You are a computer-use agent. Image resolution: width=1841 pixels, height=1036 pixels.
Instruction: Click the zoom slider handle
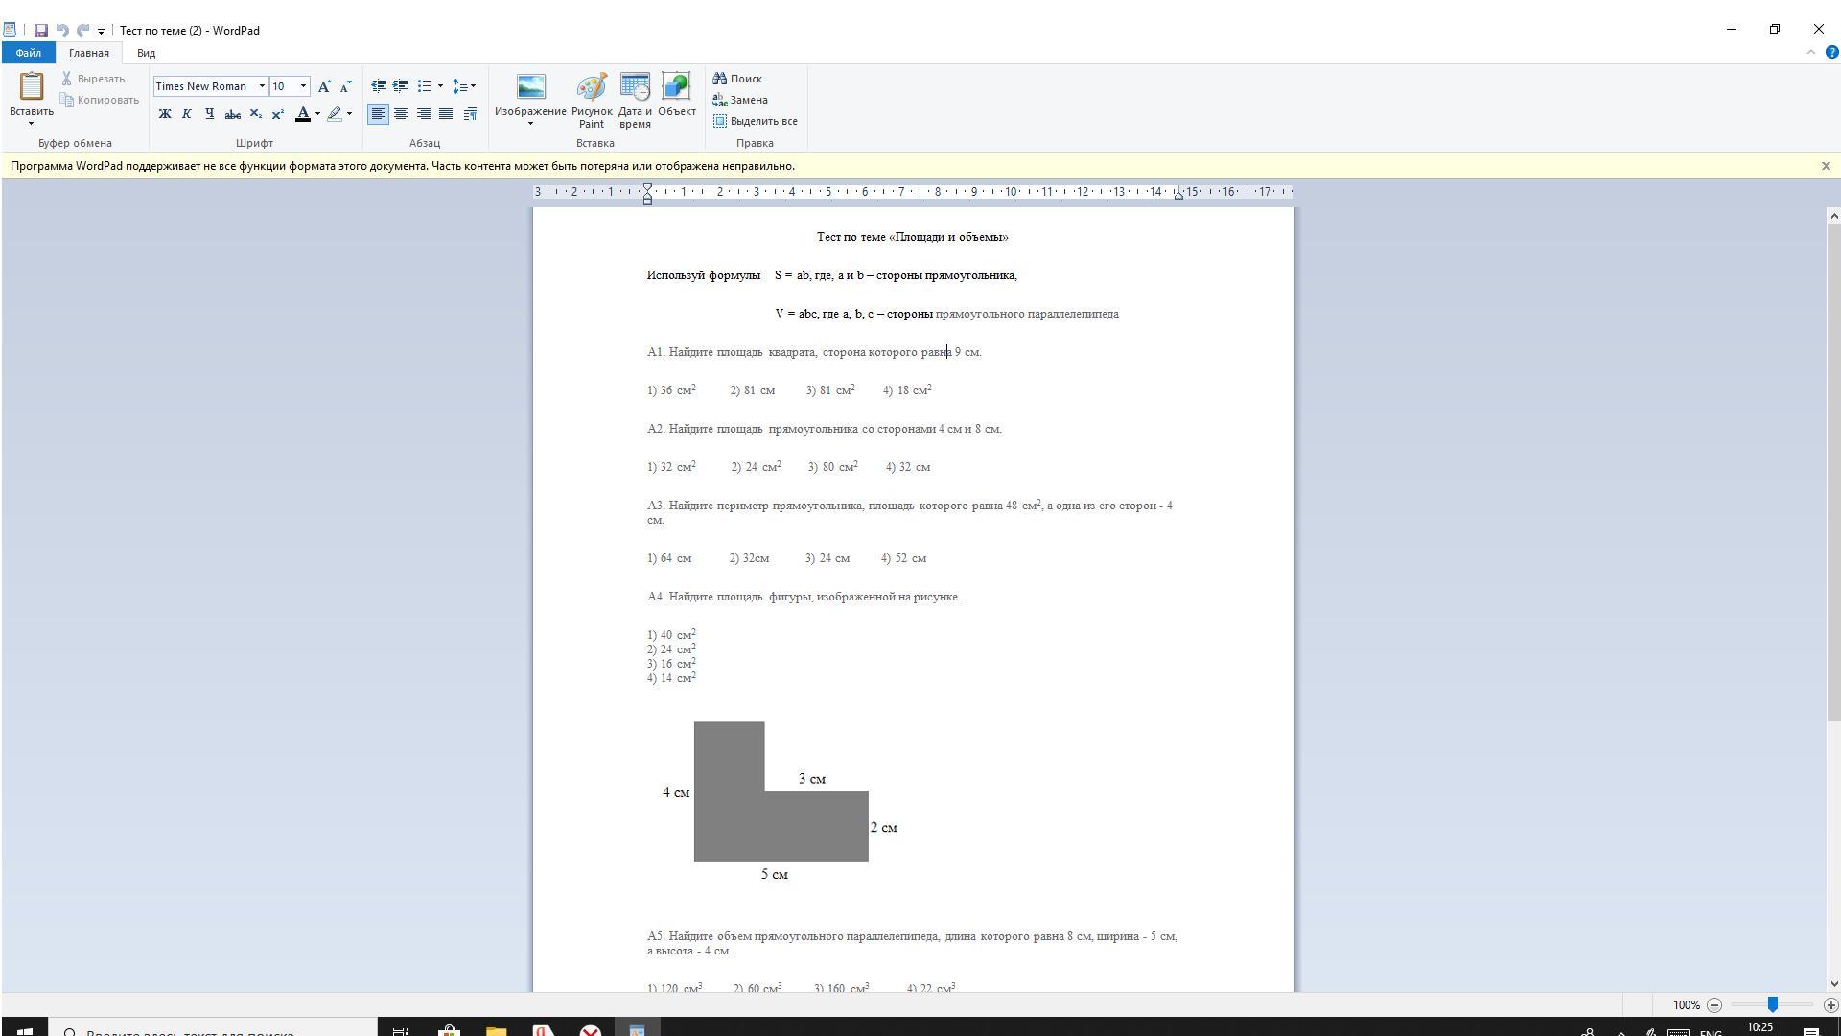tap(1772, 1004)
